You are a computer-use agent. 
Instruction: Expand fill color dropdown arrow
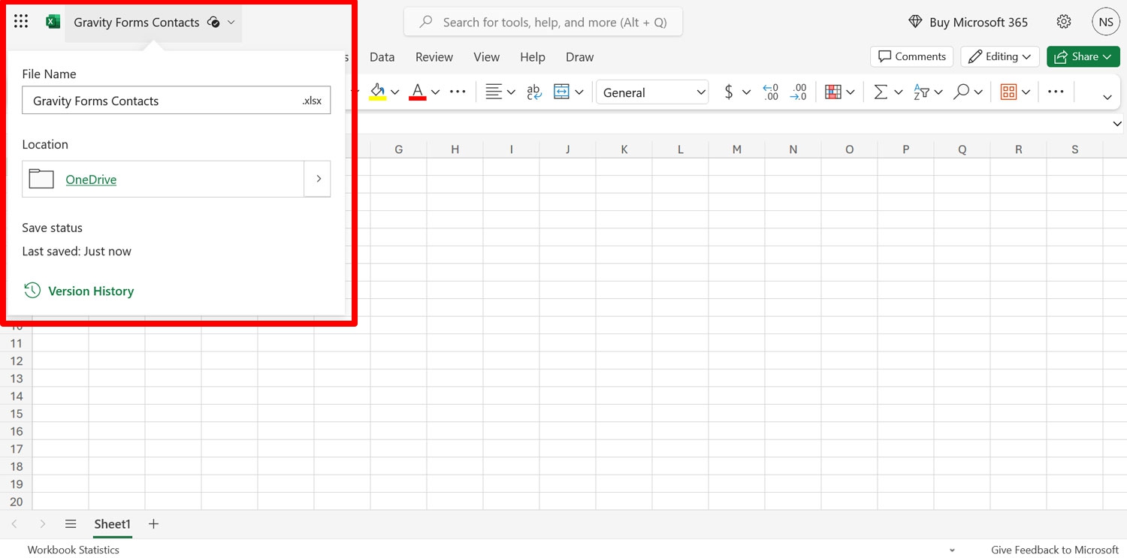click(395, 92)
